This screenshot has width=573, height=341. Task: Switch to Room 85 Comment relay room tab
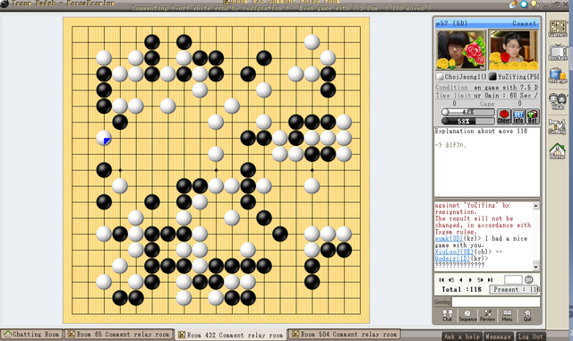[119, 335]
